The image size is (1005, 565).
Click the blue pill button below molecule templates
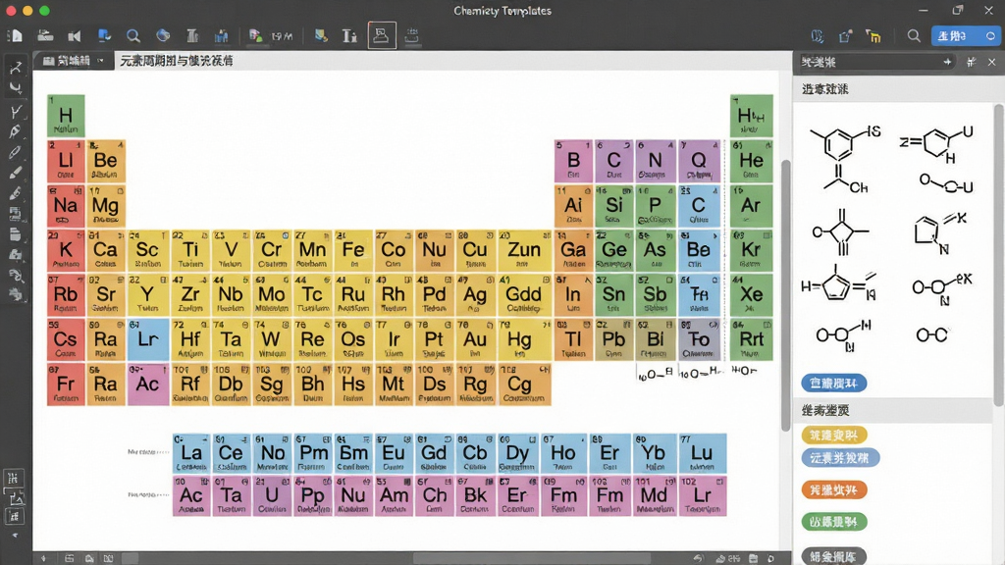(834, 384)
